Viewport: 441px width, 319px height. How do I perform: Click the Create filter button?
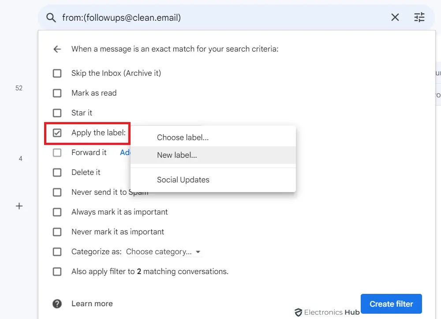[391, 304]
